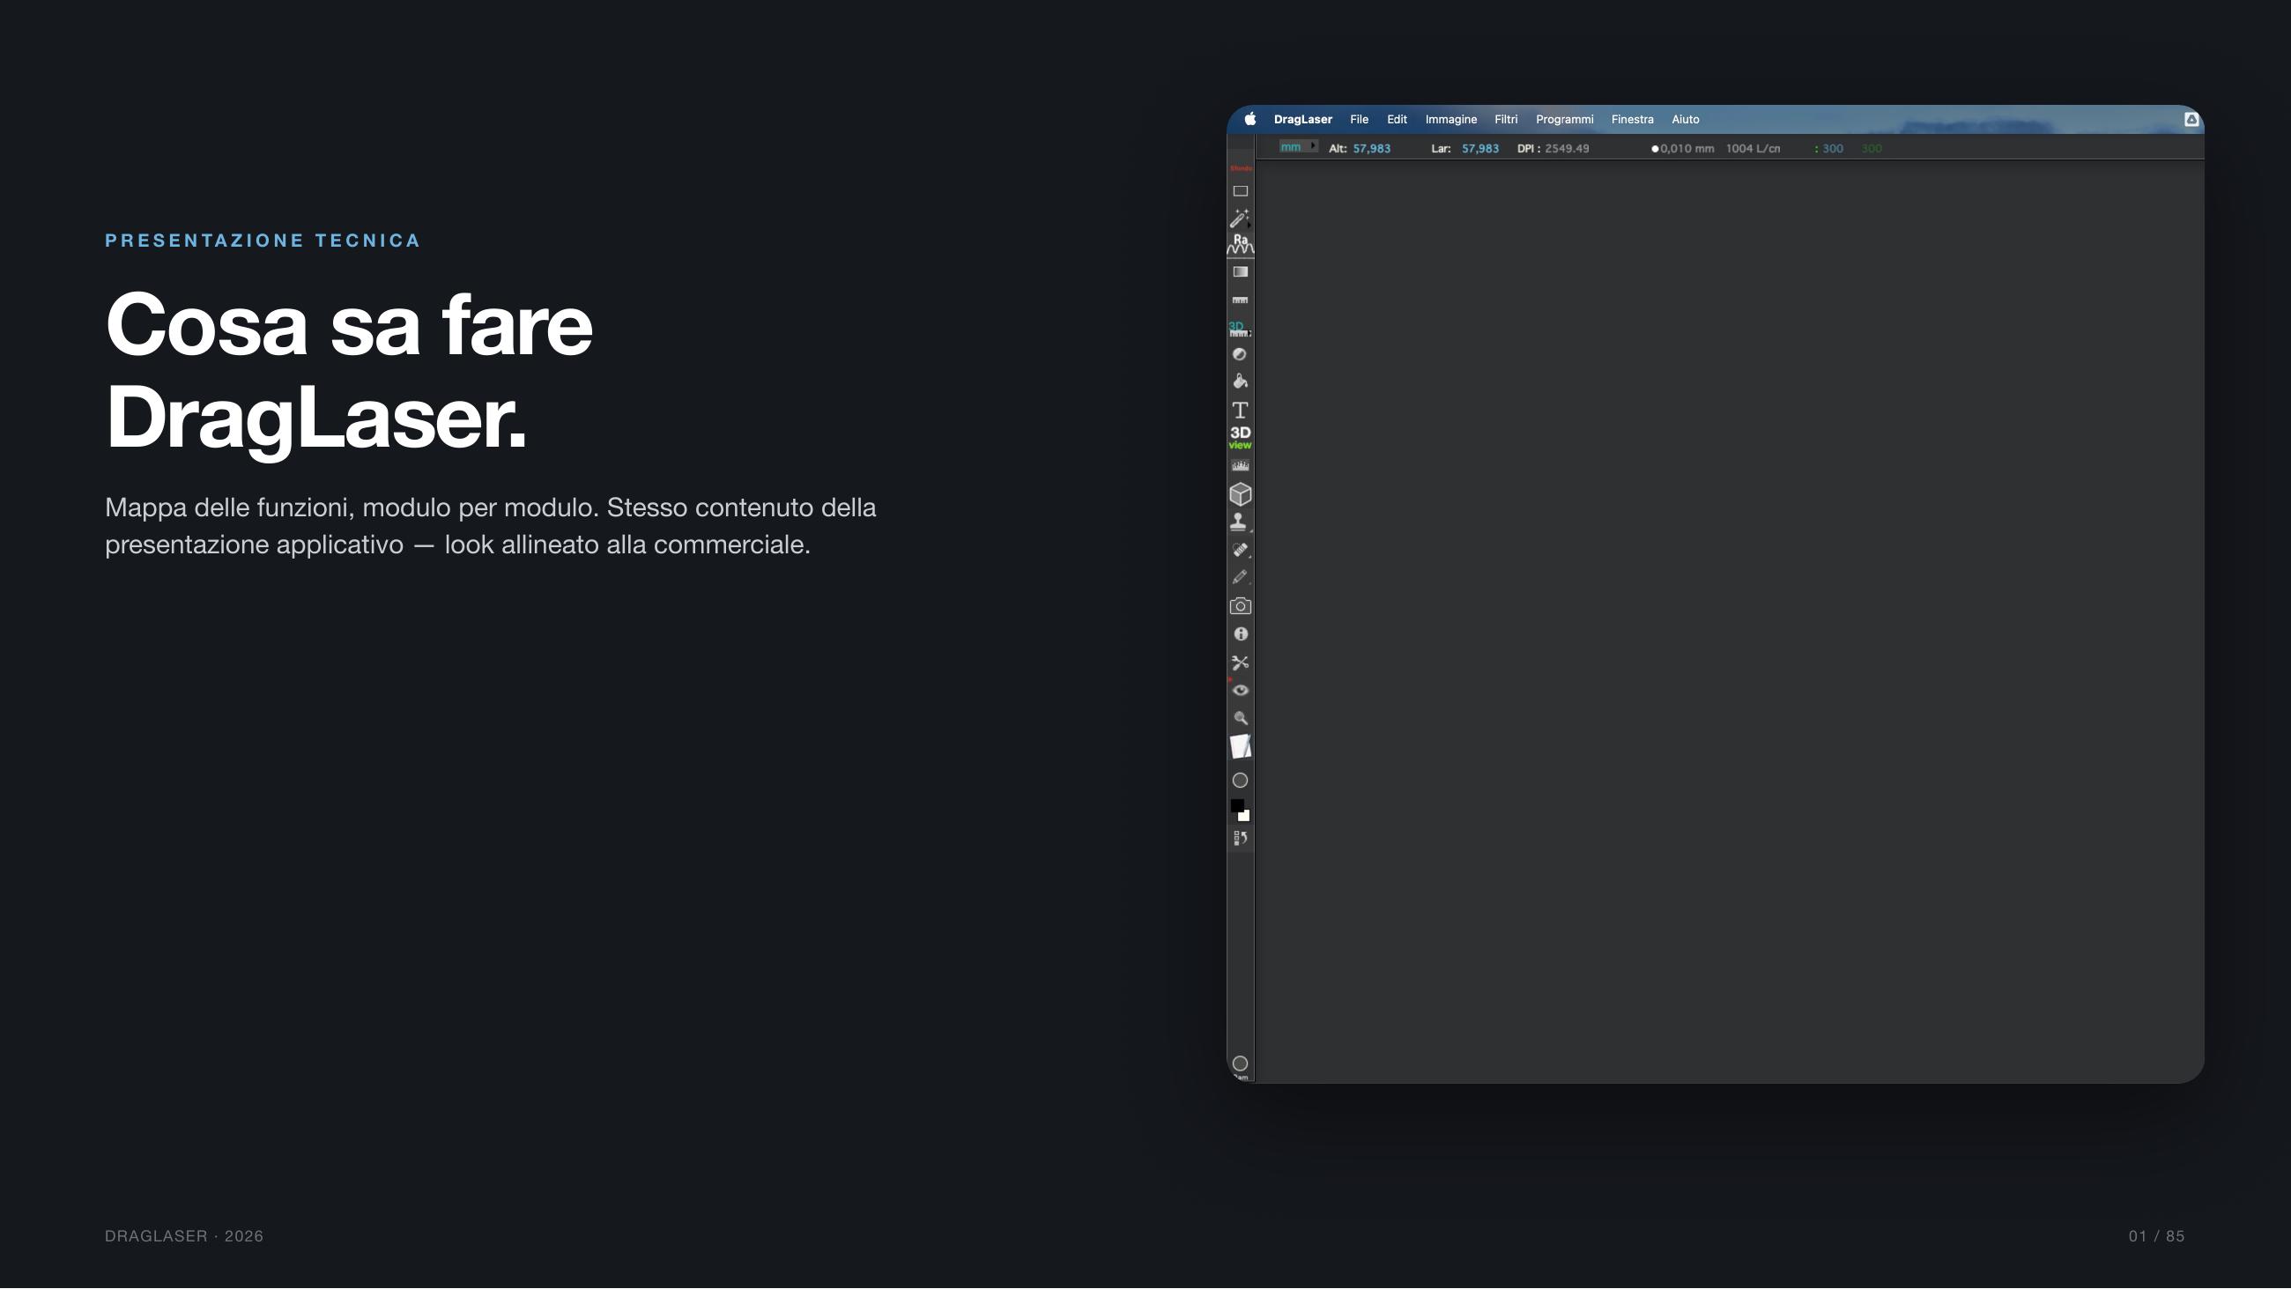Click the circle icon above color swatches
Image resolution: width=2291 pixels, height=1289 pixels.
click(x=1240, y=781)
